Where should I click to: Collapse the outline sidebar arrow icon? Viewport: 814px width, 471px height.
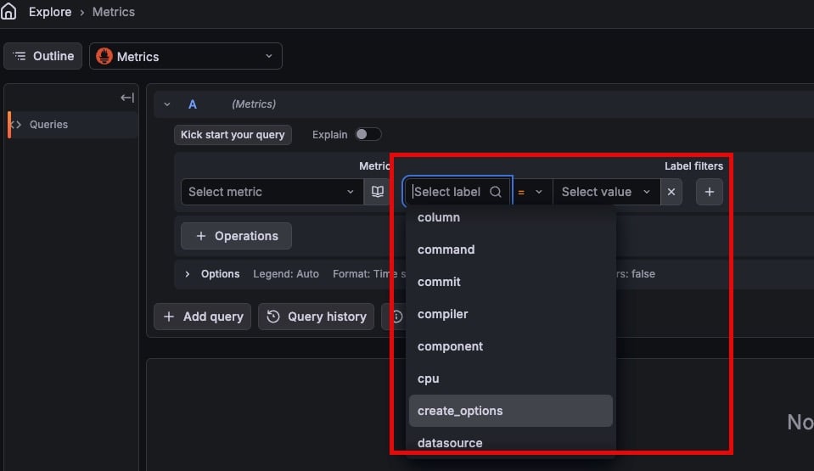127,98
